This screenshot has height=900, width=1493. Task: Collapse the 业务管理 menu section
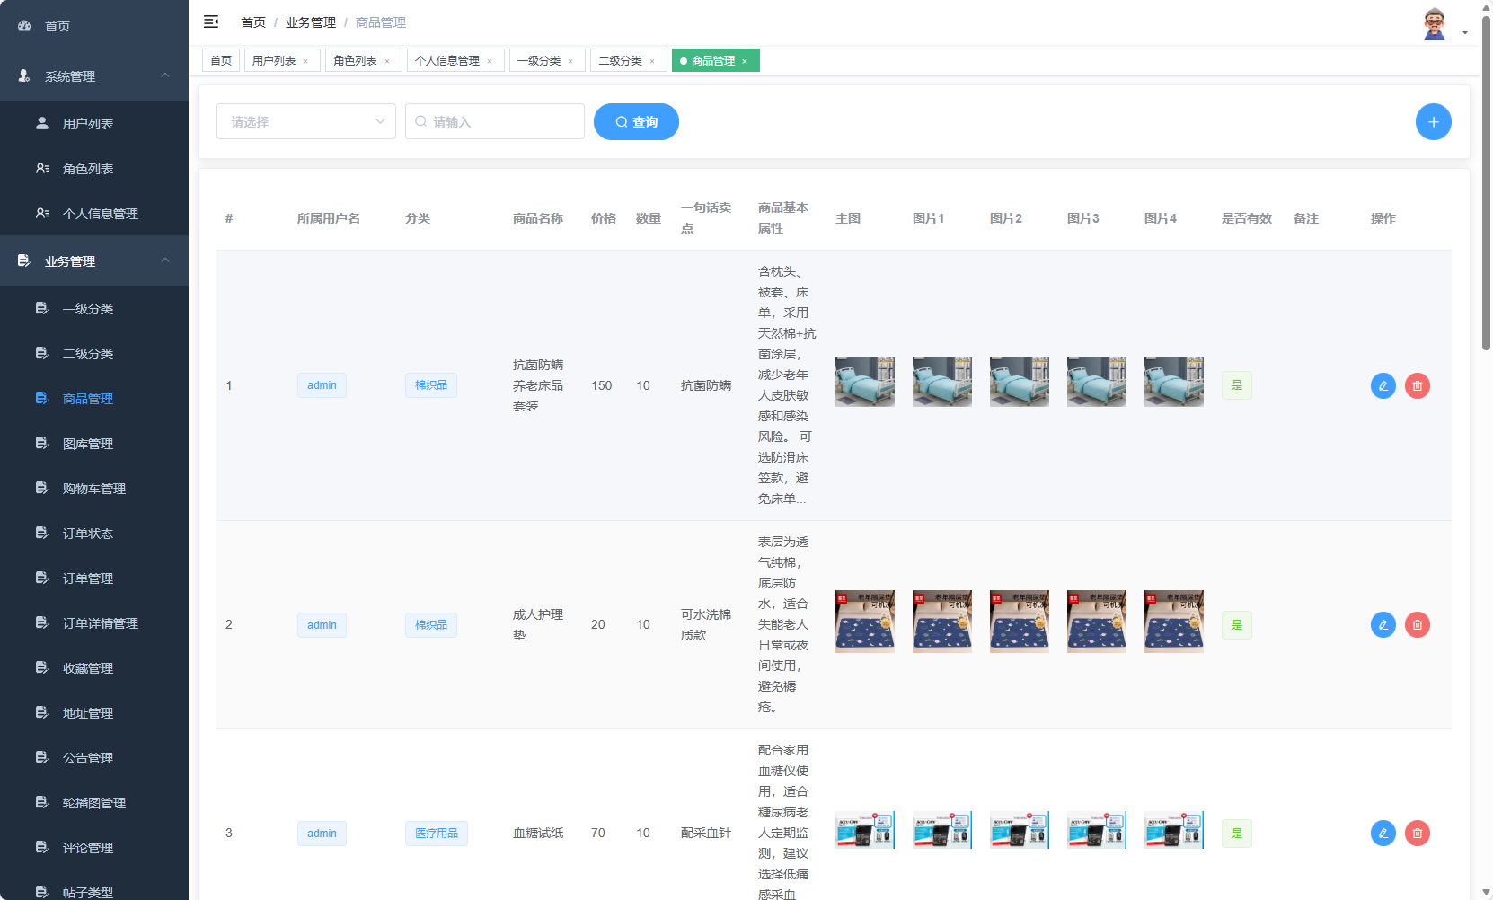(164, 260)
